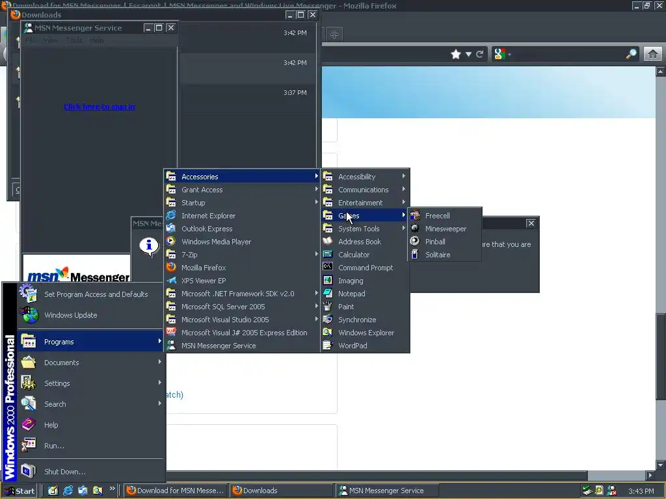The width and height of the screenshot is (666, 499).
Task: Click the Visual J# 2005 Express icon
Action: pyautogui.click(x=171, y=332)
